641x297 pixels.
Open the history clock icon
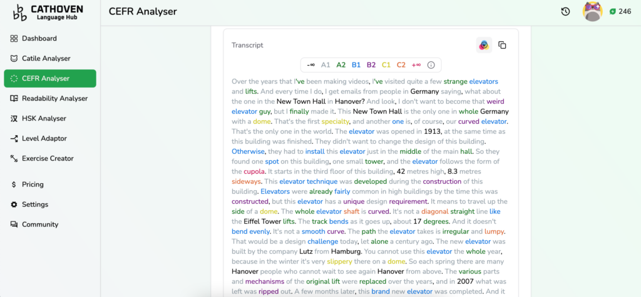565,11
